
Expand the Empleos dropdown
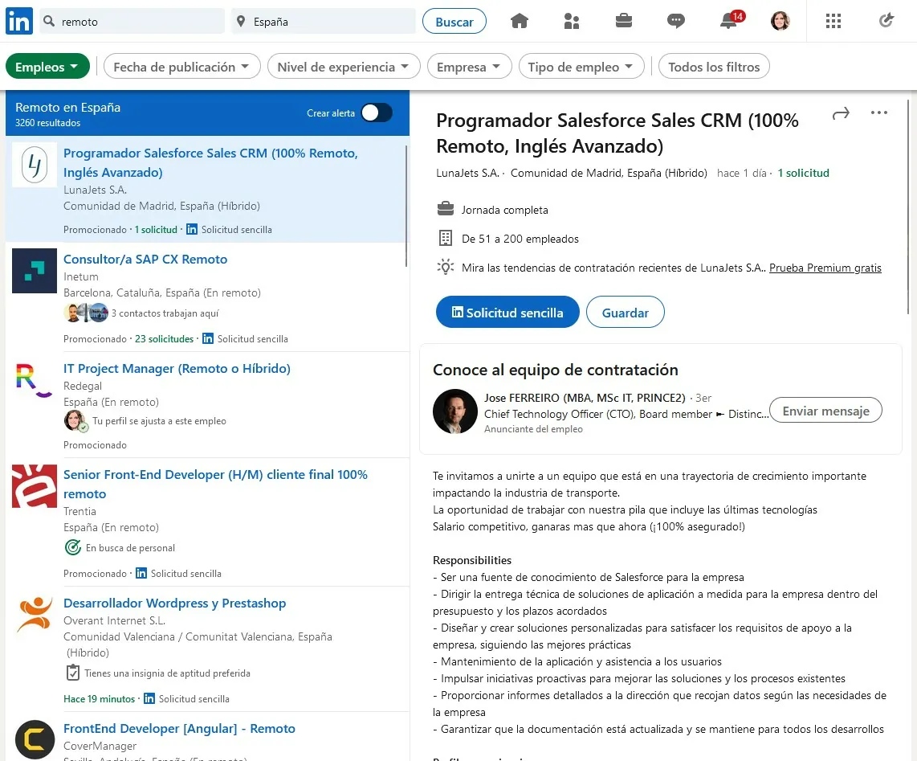[x=47, y=66]
